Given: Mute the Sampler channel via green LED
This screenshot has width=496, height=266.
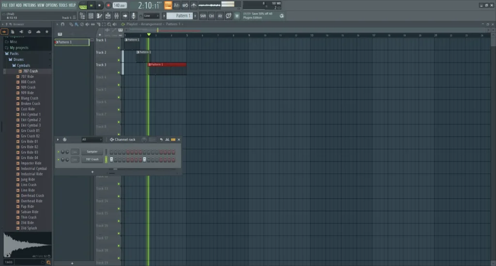Looking at the screenshot, I should coord(58,152).
